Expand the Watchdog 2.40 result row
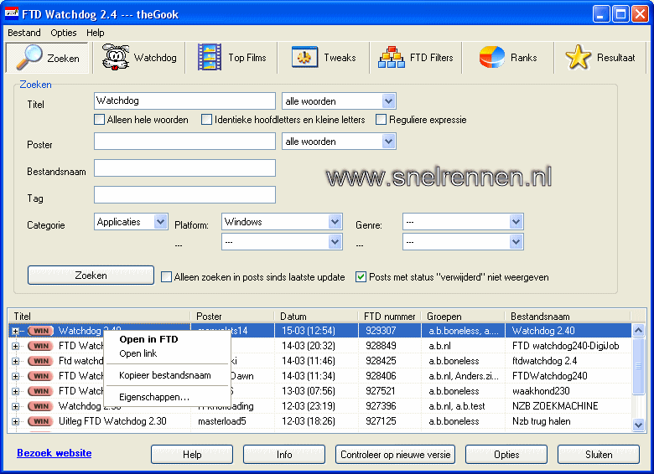Screen dimensions: 654x474 point(15,331)
